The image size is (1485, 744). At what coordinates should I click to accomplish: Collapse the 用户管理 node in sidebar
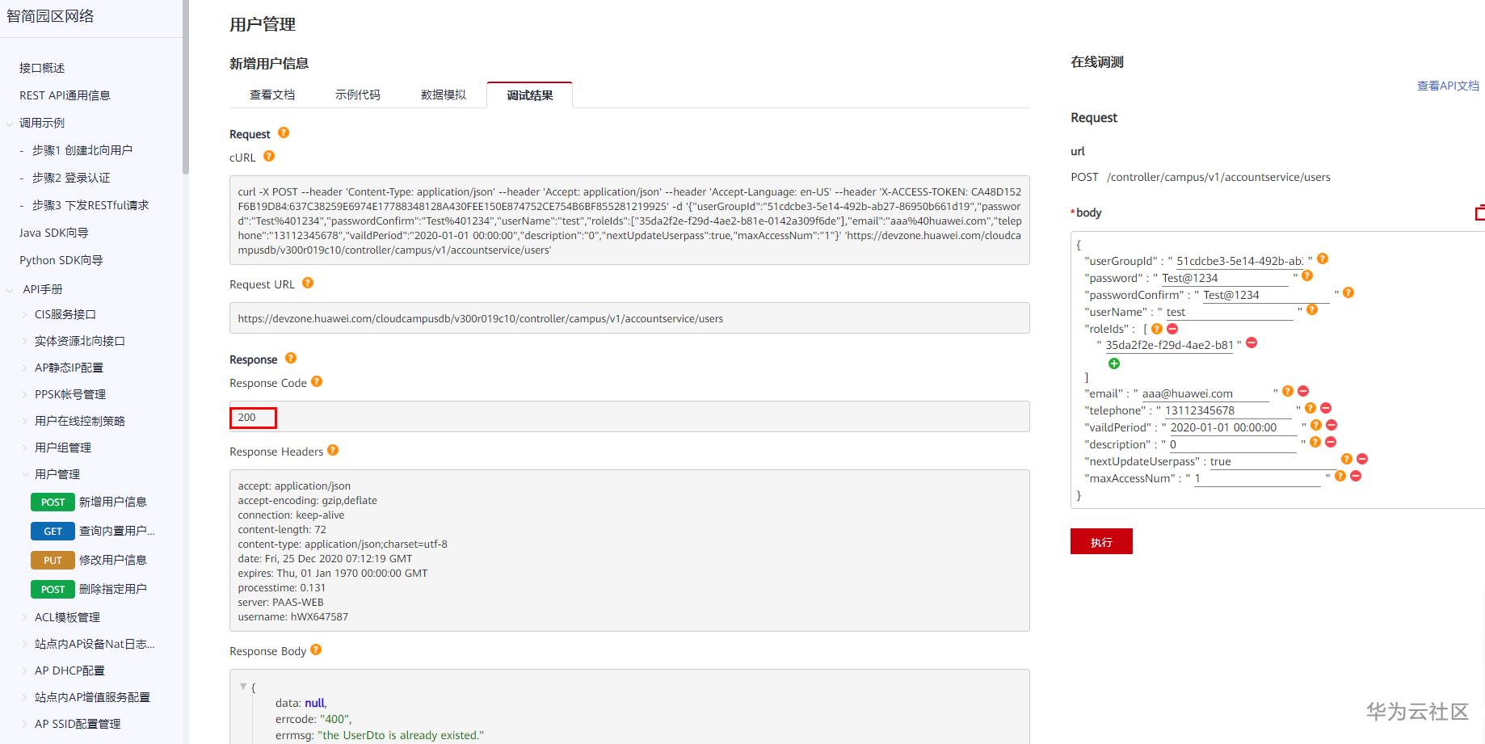pyautogui.click(x=25, y=474)
